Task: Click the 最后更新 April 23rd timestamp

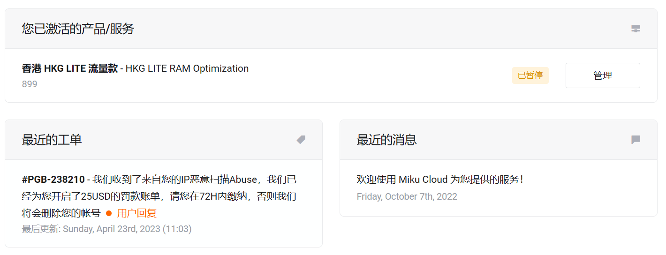Action: point(106,229)
